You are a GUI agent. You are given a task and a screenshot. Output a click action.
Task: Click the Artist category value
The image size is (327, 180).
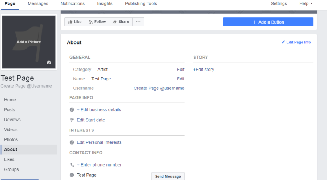click(x=102, y=70)
